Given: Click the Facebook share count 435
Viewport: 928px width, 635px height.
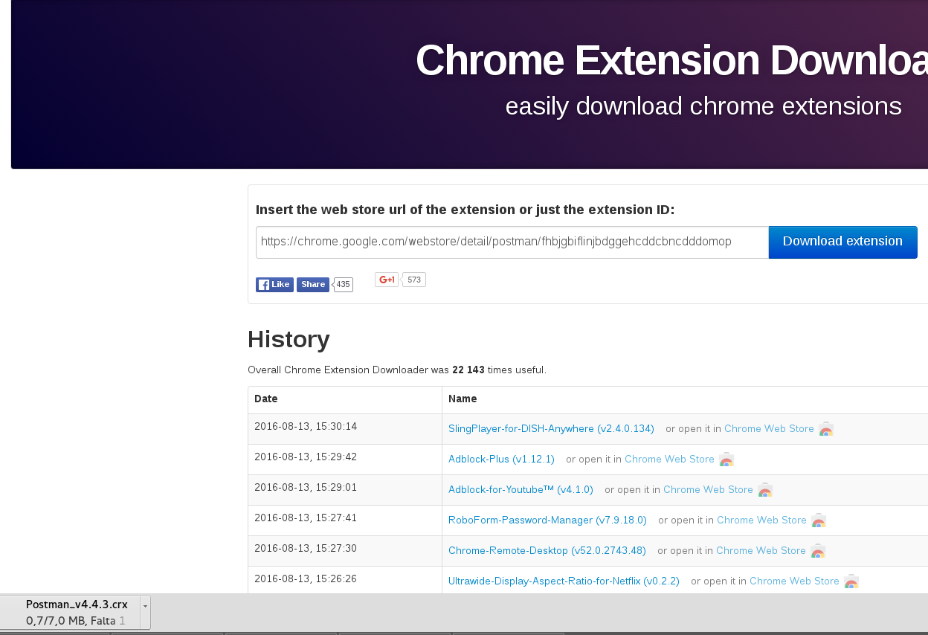Looking at the screenshot, I should click(x=343, y=285).
